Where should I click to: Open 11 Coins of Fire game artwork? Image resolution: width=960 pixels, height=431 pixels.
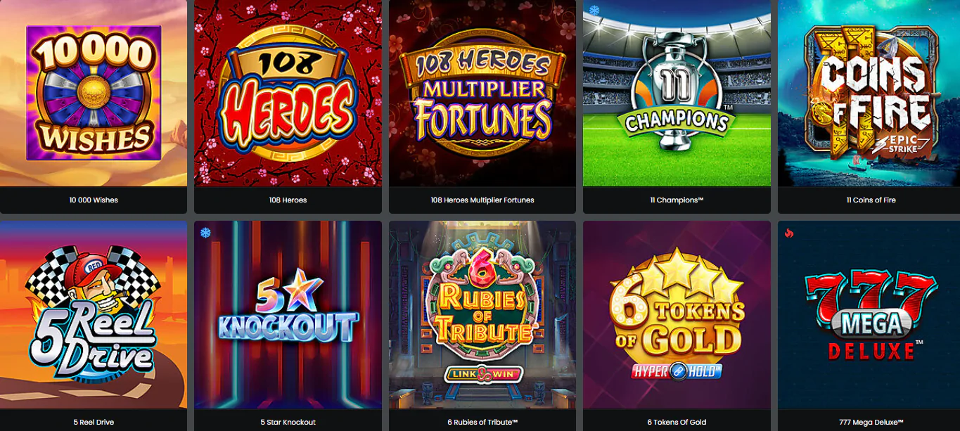869,93
